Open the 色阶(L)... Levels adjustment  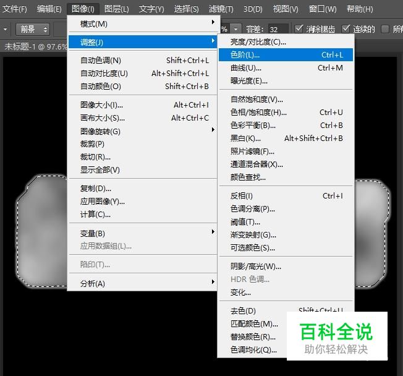(286, 55)
